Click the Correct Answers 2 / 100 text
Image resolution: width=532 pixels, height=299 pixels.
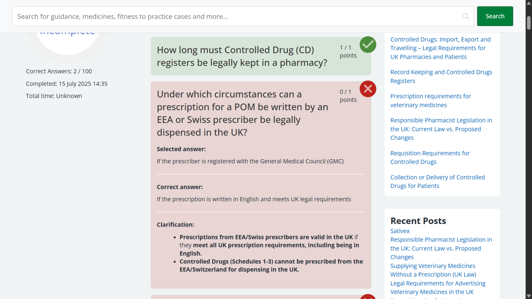pyautogui.click(x=59, y=71)
